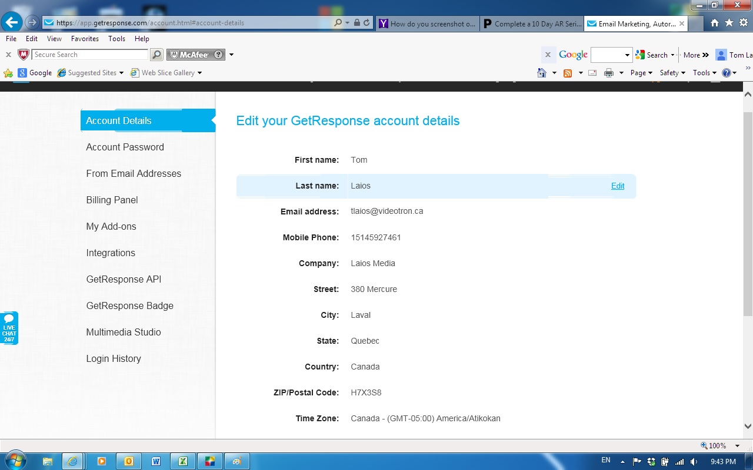Close the Email Marketing tab

(682, 24)
